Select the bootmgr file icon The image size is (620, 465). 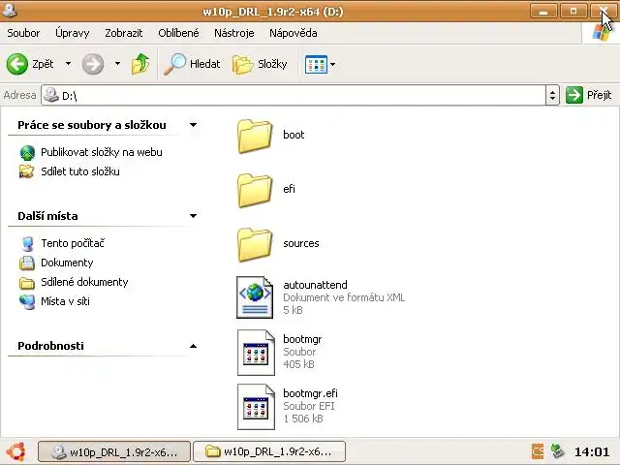click(x=256, y=353)
